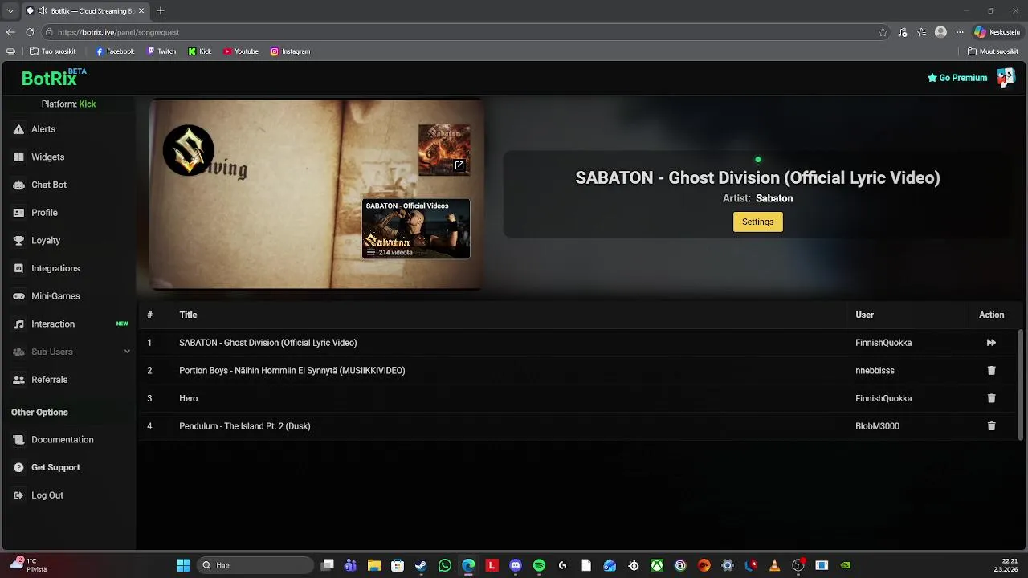The height and width of the screenshot is (578, 1028).
Task: Open VLC media player from taskbar
Action: (774, 565)
